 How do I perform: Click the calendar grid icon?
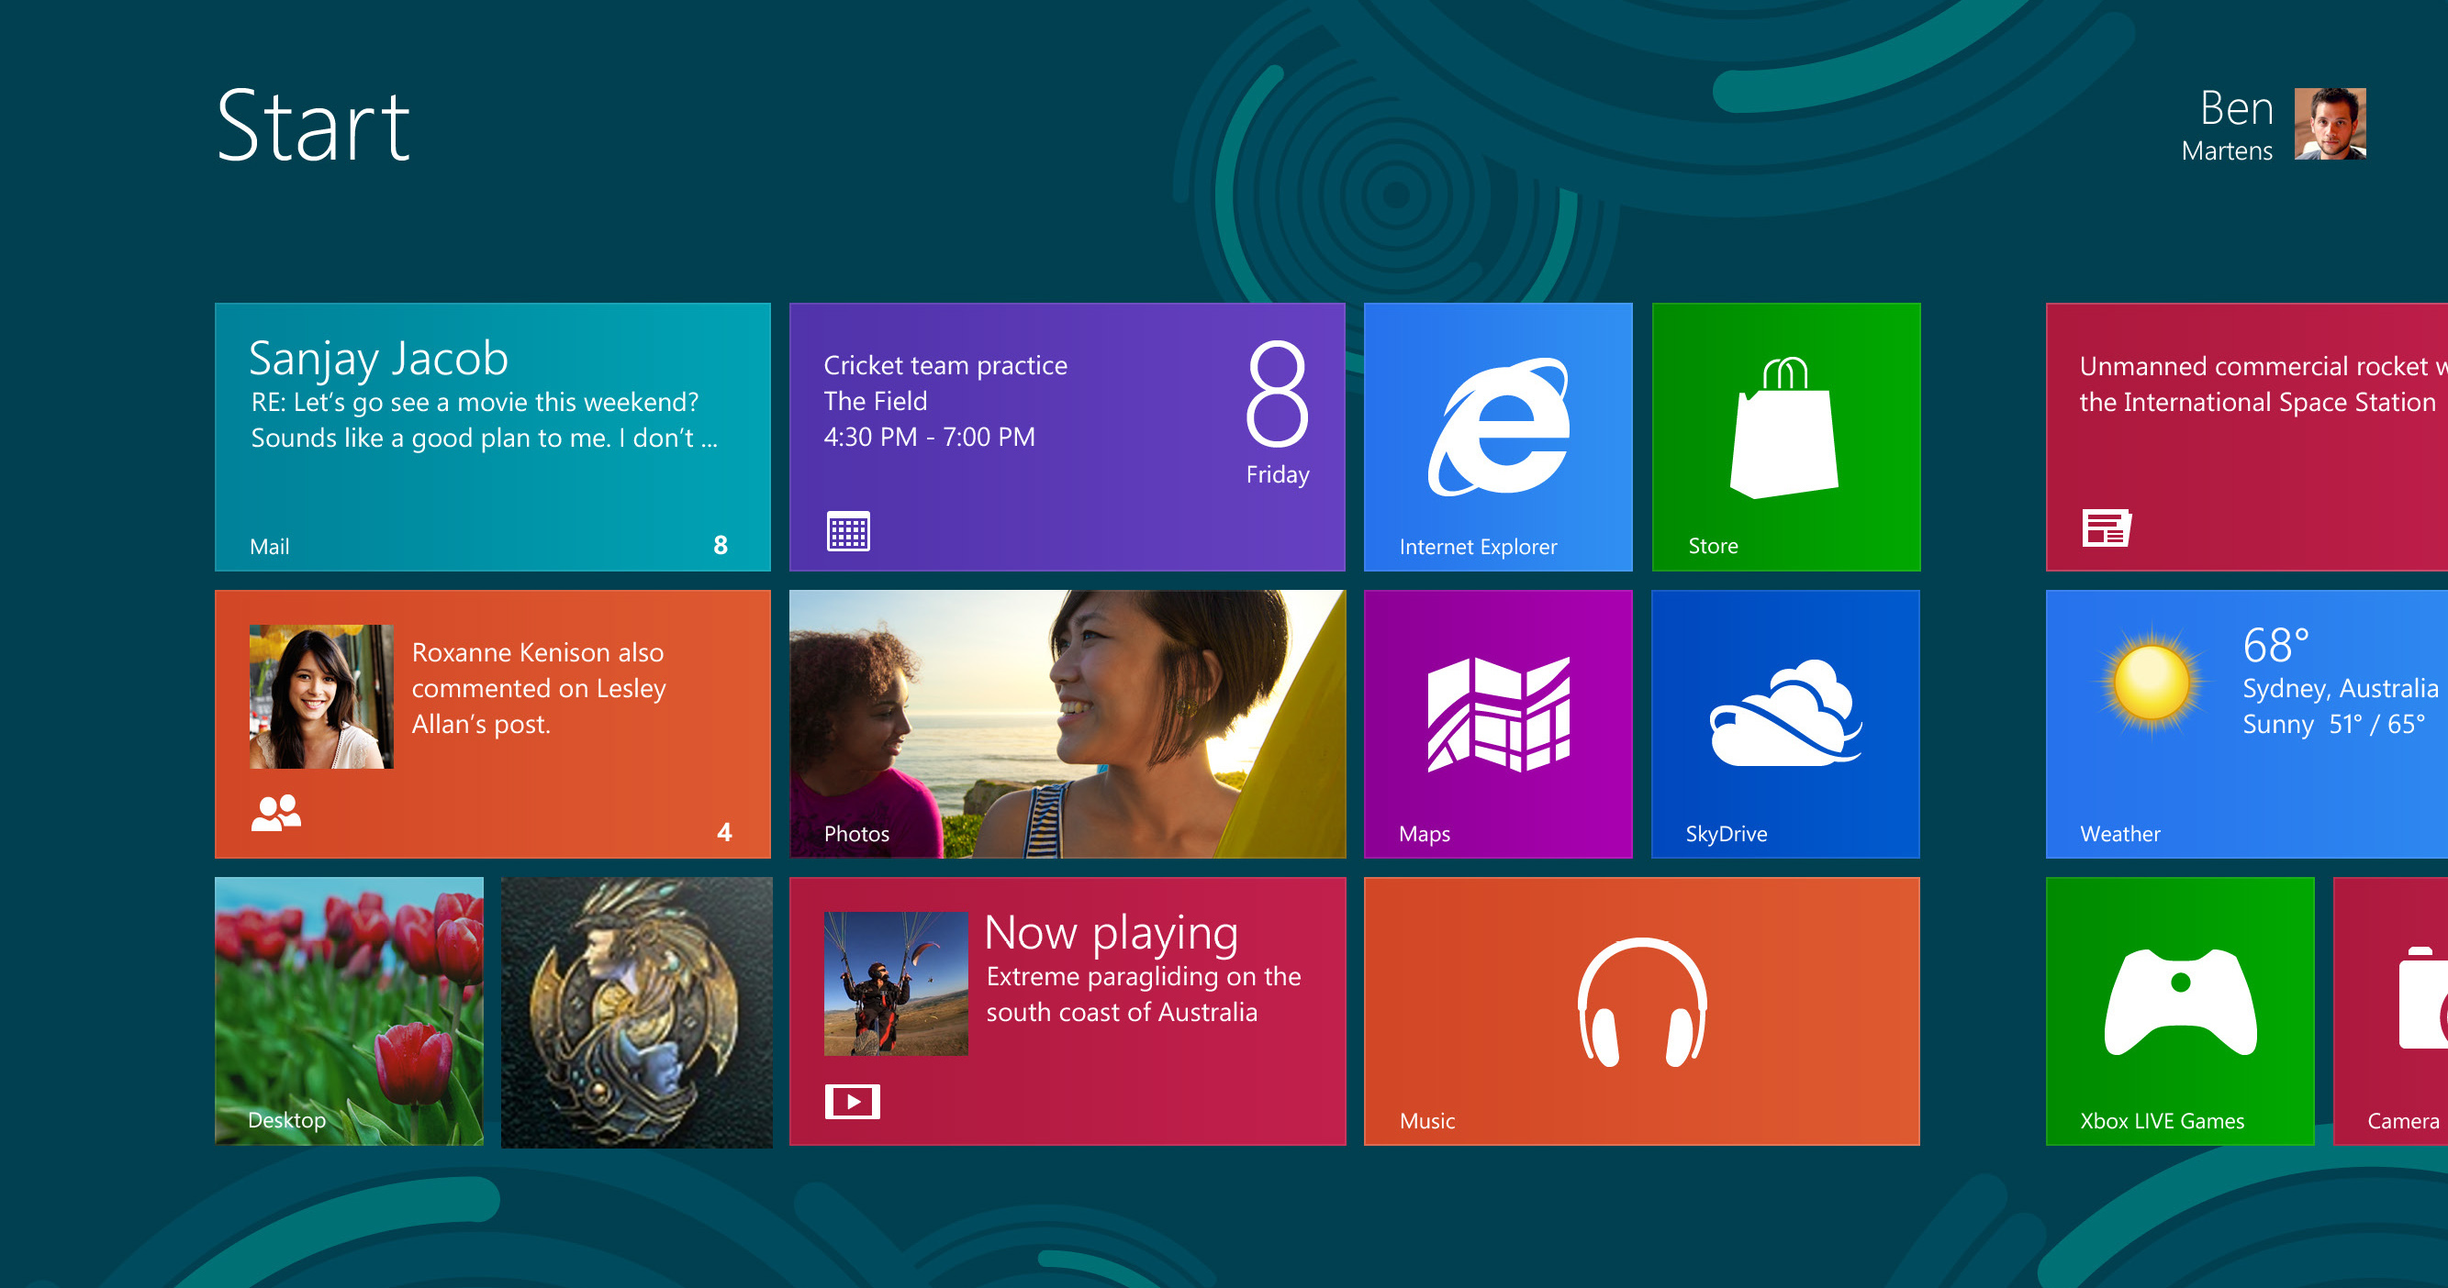(848, 531)
